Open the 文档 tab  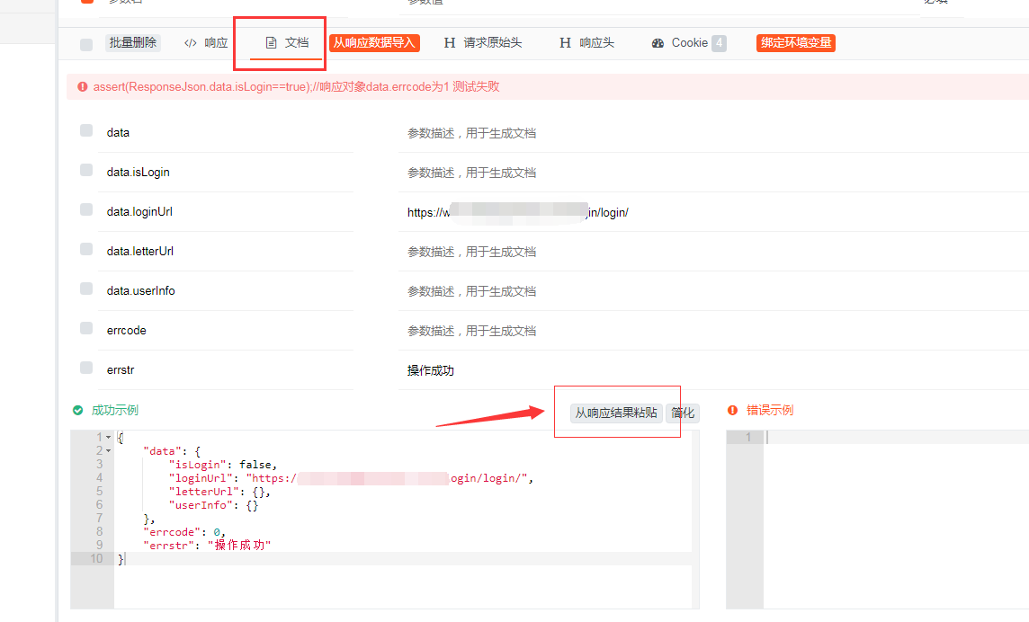287,42
